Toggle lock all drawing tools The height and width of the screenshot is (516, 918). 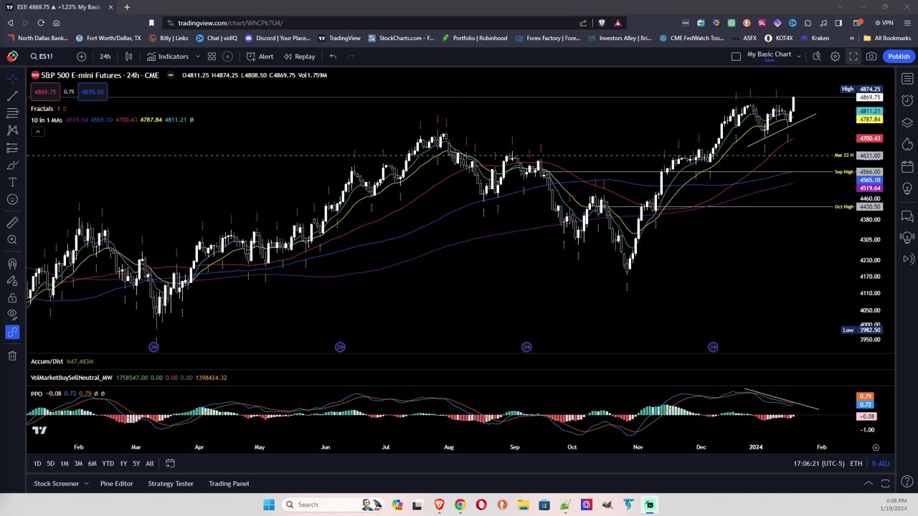(x=12, y=298)
